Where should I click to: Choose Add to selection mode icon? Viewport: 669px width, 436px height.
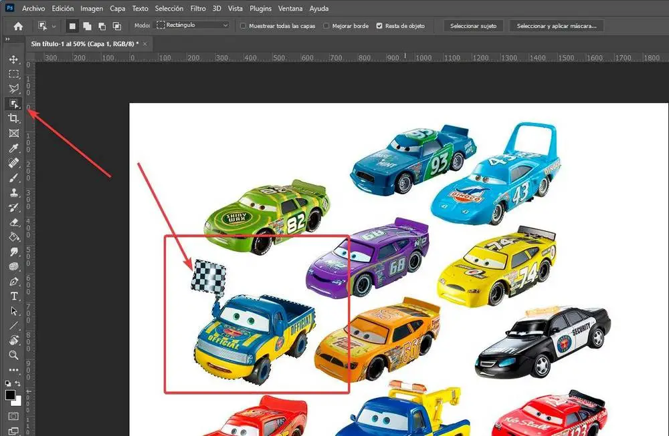(87, 27)
